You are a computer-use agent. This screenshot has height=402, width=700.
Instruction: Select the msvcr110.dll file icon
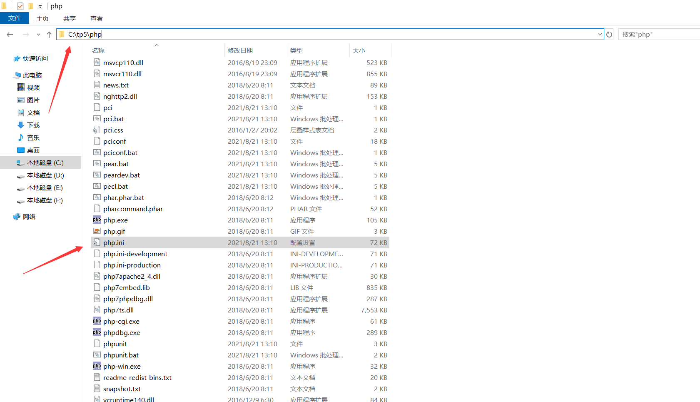pyautogui.click(x=97, y=74)
